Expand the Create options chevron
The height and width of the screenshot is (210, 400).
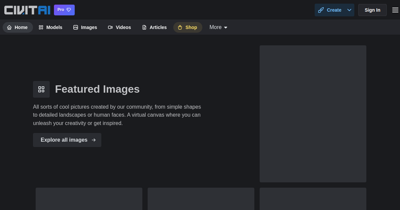tap(349, 10)
